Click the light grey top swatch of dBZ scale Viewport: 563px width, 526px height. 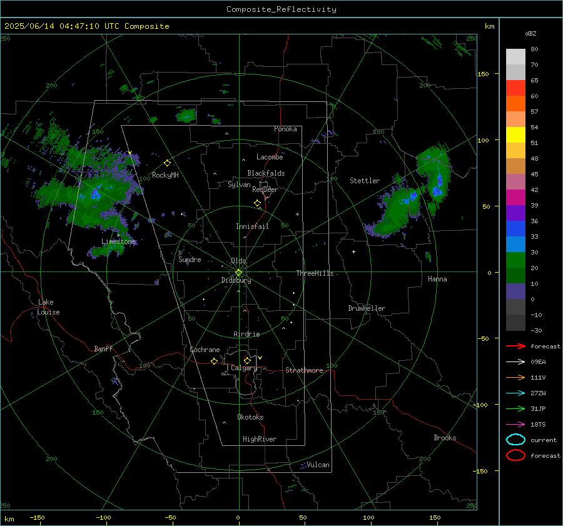(515, 57)
